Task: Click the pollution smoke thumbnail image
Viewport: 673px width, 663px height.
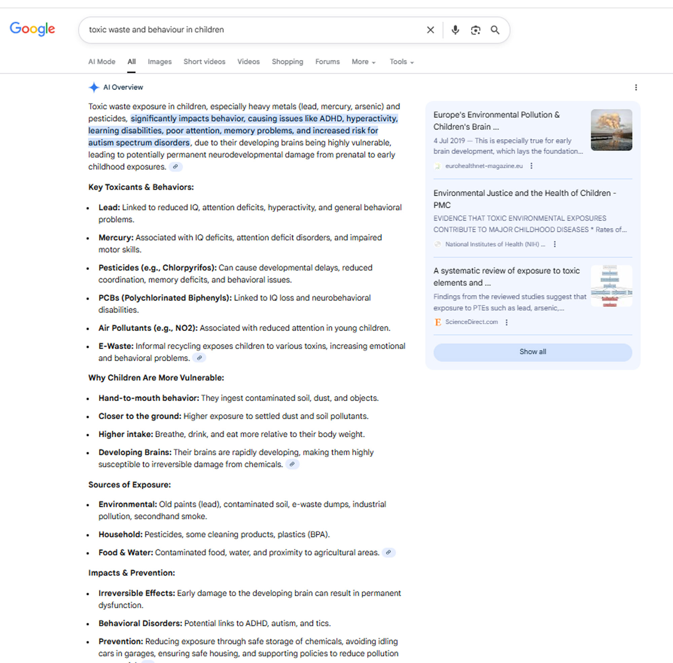Action: (611, 130)
